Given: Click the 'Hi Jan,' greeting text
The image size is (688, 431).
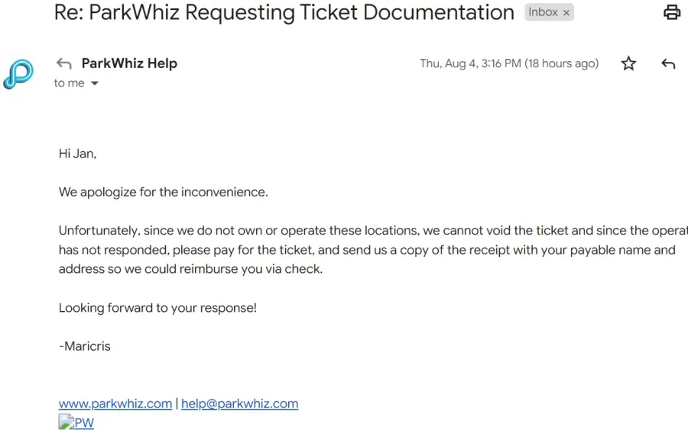Looking at the screenshot, I should click(77, 154).
